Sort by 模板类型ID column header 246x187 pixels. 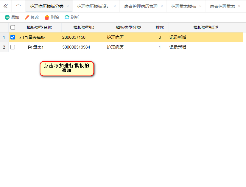pyautogui.click(x=84, y=27)
